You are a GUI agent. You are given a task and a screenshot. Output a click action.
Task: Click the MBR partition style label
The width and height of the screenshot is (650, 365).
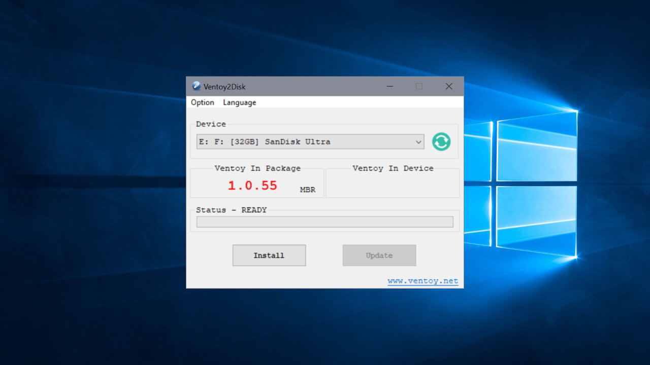pyautogui.click(x=307, y=190)
